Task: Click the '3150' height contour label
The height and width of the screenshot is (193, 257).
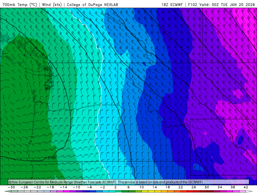Action: [x=52, y=158]
